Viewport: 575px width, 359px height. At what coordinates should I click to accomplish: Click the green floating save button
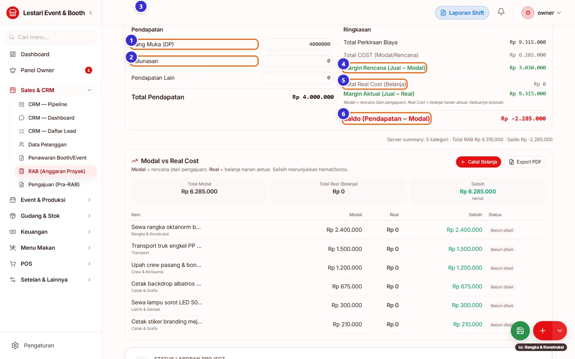click(x=520, y=331)
